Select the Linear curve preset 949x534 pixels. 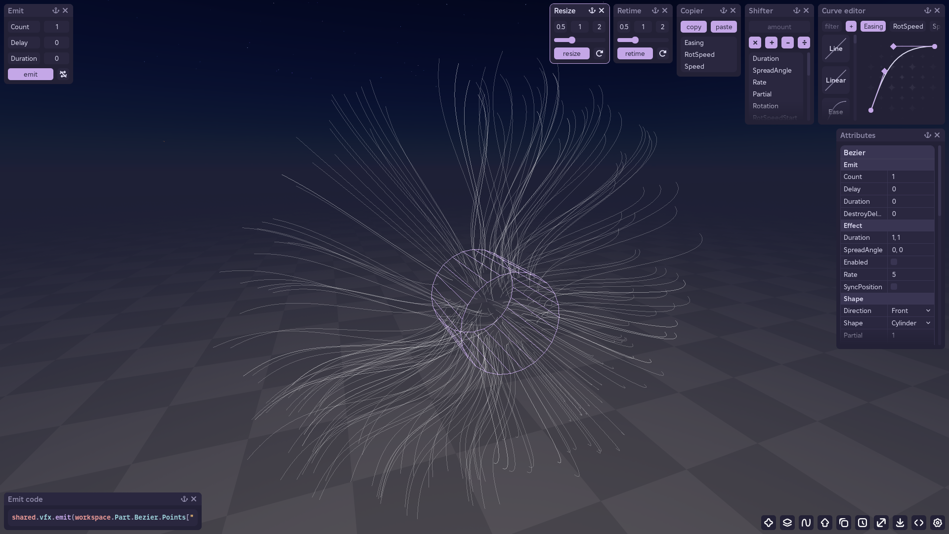coord(836,80)
